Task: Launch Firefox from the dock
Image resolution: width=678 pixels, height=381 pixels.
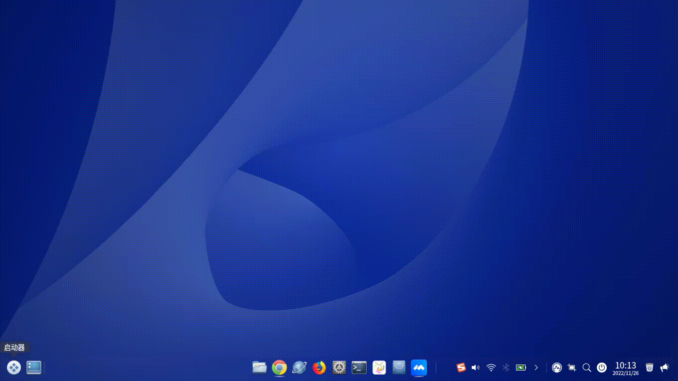Action: [x=319, y=368]
